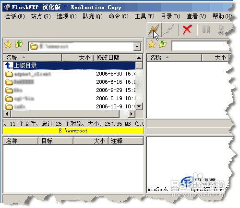The width and height of the screenshot is (240, 208).
Task: Sort remote list by 大小 column
Action: [216, 58]
